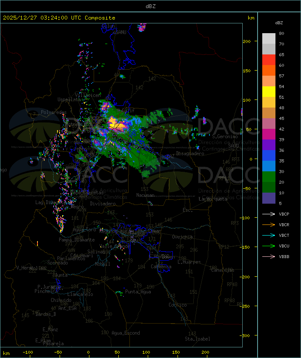
Task: Click the 'L.Huarpes' map label
Action: click(189, 262)
